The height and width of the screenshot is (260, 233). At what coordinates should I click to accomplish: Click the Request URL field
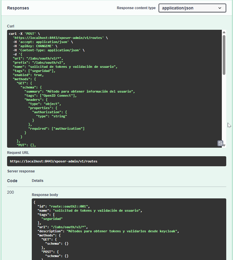click(x=116, y=161)
